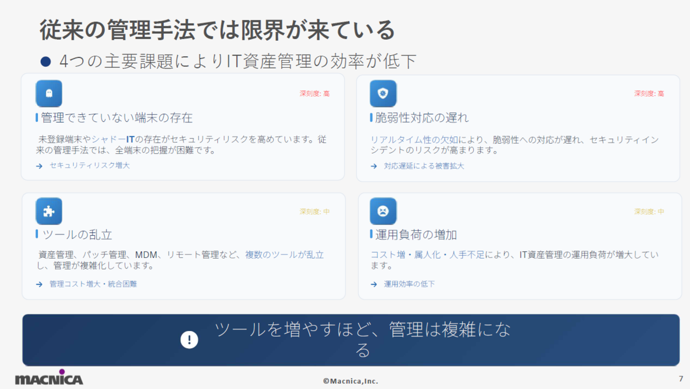This screenshot has width=690, height=389.
Task: Click the text 対応遅延による被害拡大
Action: [x=424, y=166]
